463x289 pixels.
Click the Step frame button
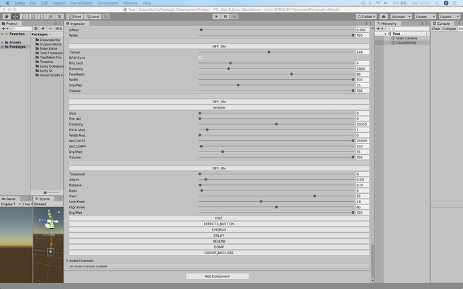click(x=234, y=17)
